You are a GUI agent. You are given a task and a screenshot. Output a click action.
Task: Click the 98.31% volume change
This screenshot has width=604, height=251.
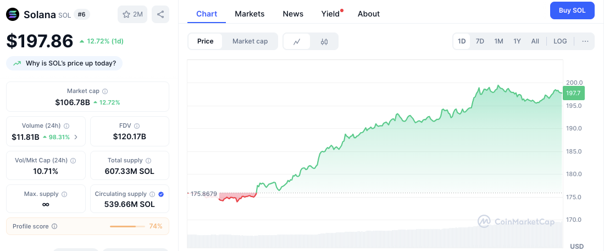(56, 137)
